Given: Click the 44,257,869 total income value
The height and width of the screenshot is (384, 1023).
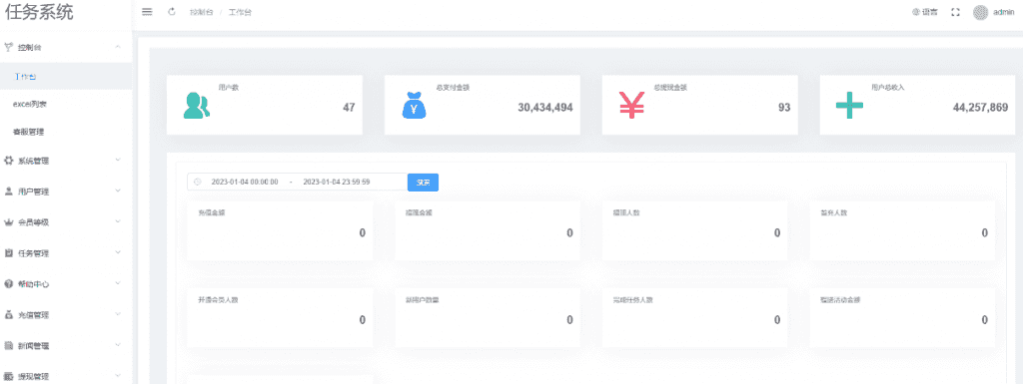Looking at the screenshot, I should (981, 108).
